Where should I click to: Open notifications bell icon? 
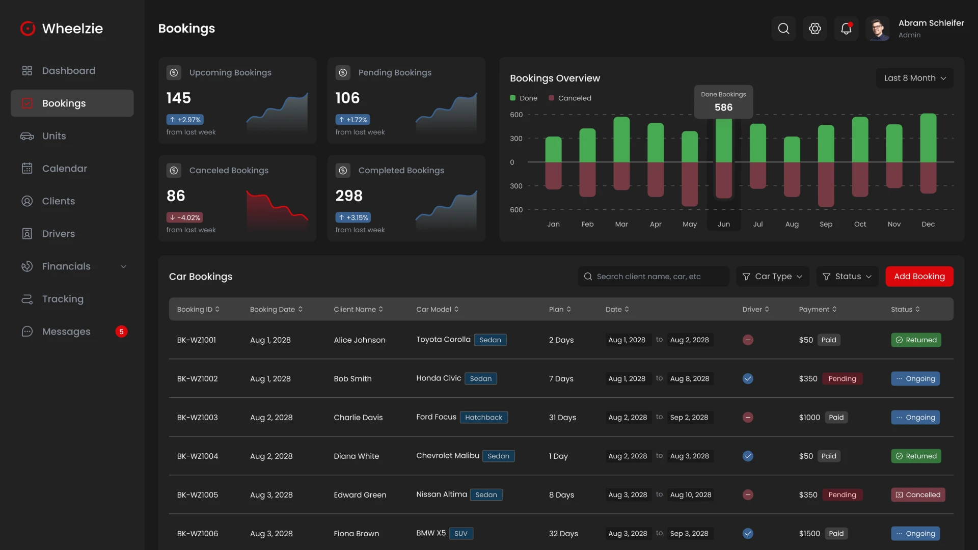pos(846,29)
